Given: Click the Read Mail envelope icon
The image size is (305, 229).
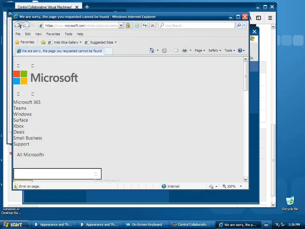Looking at the screenshot, I should click(176, 50).
